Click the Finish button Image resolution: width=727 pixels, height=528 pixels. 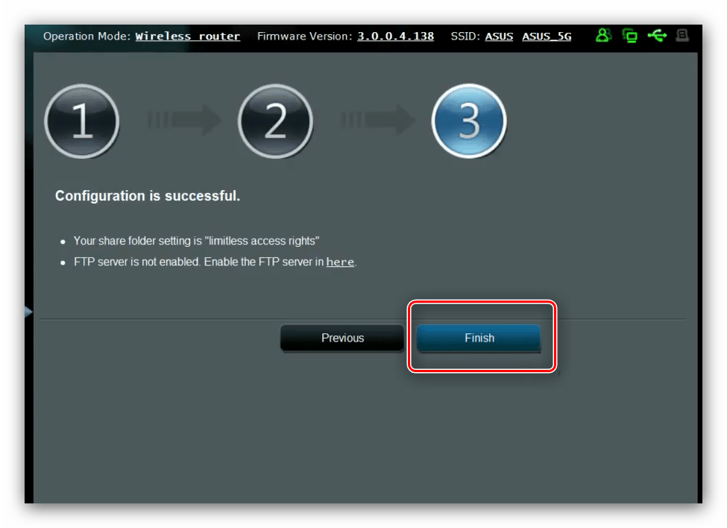479,338
